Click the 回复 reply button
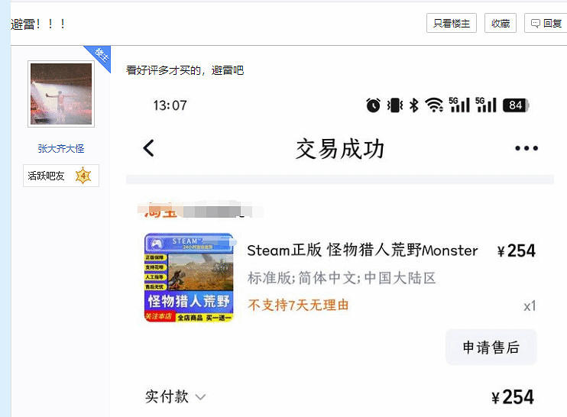The image size is (567, 417). [546, 23]
